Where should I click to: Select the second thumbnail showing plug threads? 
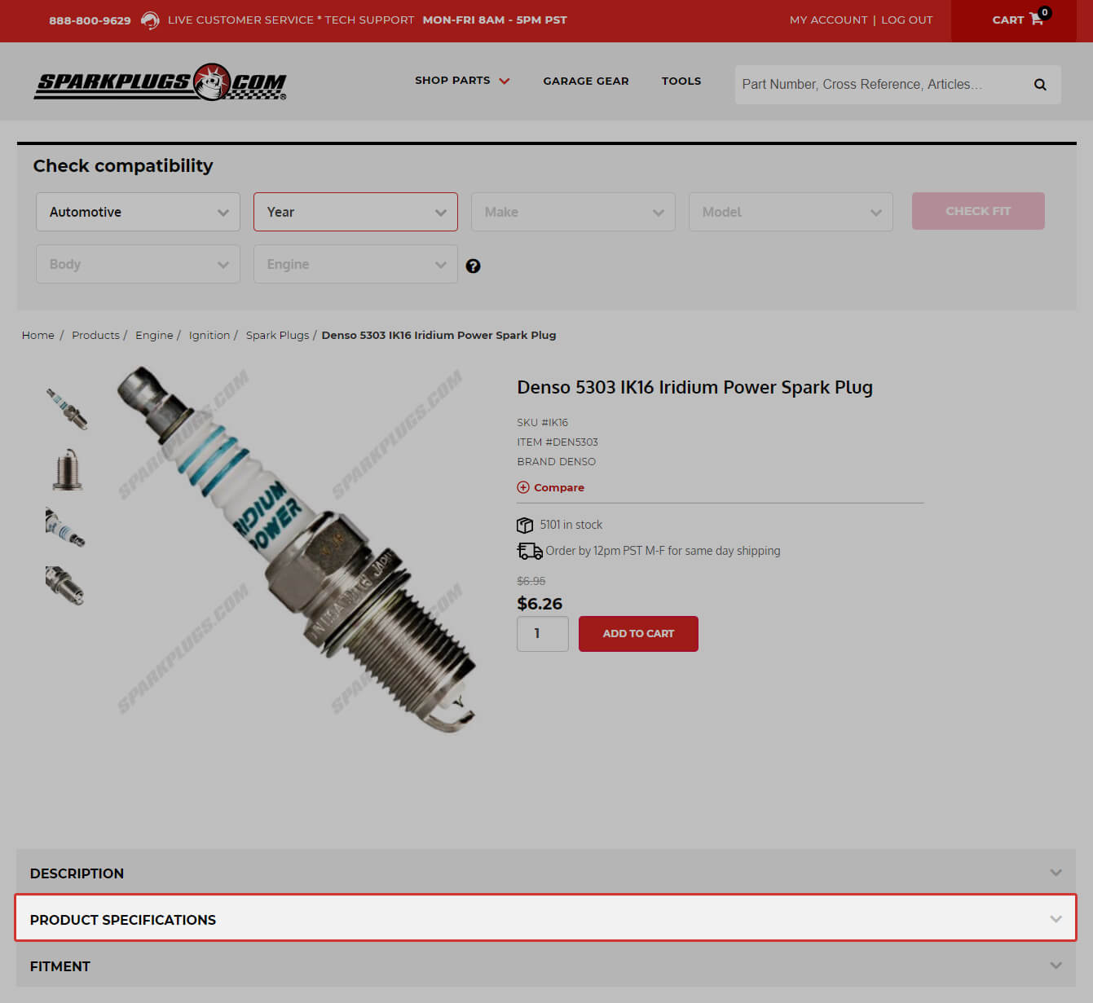click(x=67, y=469)
